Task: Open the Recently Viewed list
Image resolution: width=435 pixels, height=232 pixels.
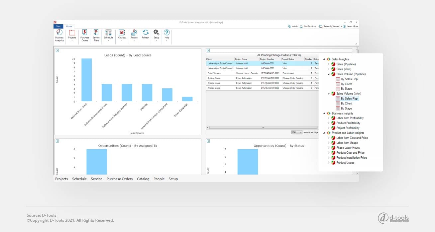Action: pos(331,26)
